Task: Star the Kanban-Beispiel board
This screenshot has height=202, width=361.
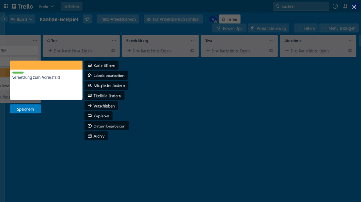Action: coord(87,19)
